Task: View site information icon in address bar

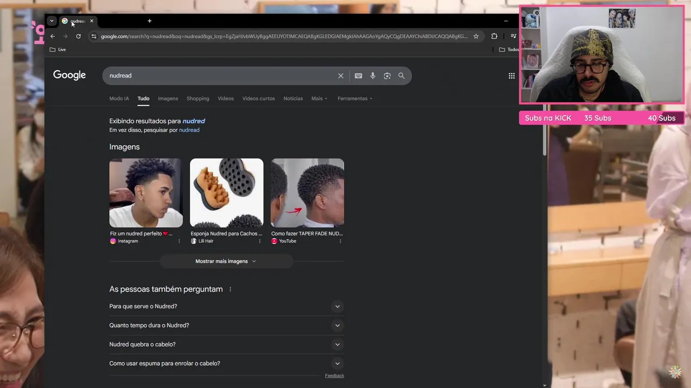Action: (x=94, y=36)
